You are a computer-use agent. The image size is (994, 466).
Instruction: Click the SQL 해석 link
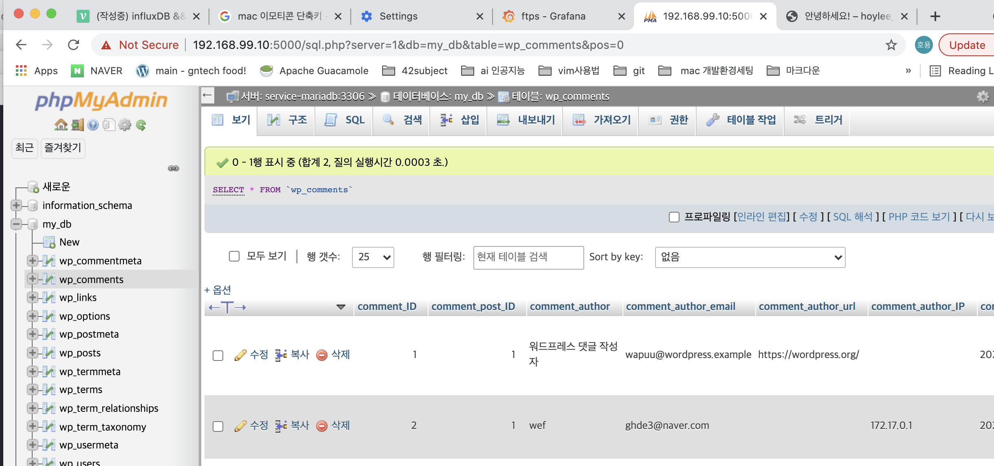(x=852, y=217)
